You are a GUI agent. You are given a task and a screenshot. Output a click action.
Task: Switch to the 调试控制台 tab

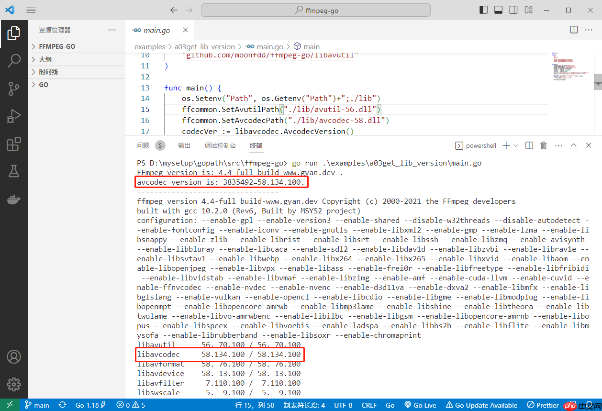click(220, 145)
